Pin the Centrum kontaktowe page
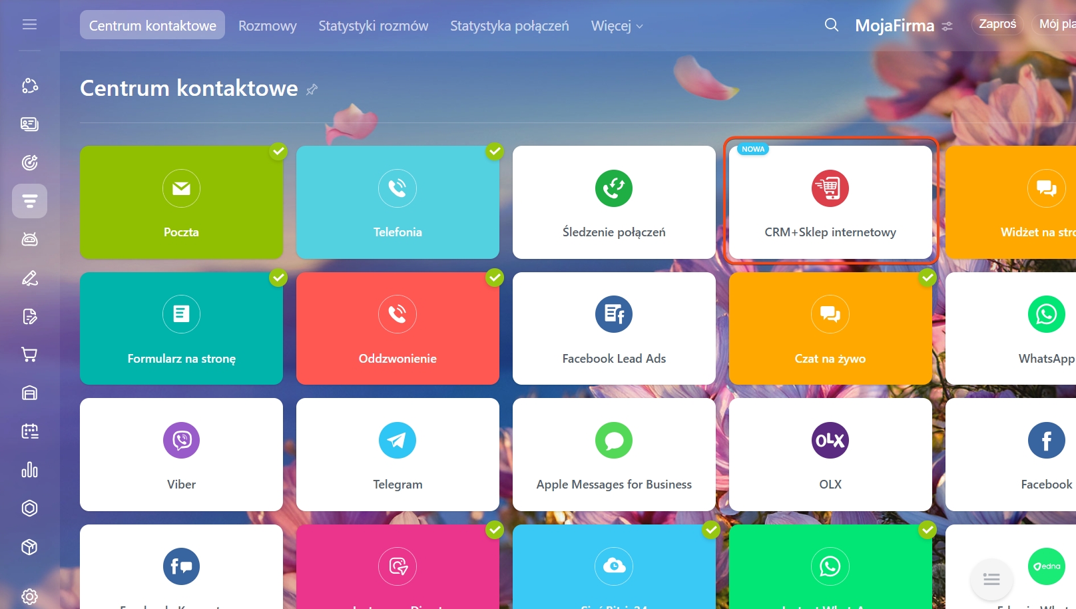Screen dimensions: 1076x609 312,89
